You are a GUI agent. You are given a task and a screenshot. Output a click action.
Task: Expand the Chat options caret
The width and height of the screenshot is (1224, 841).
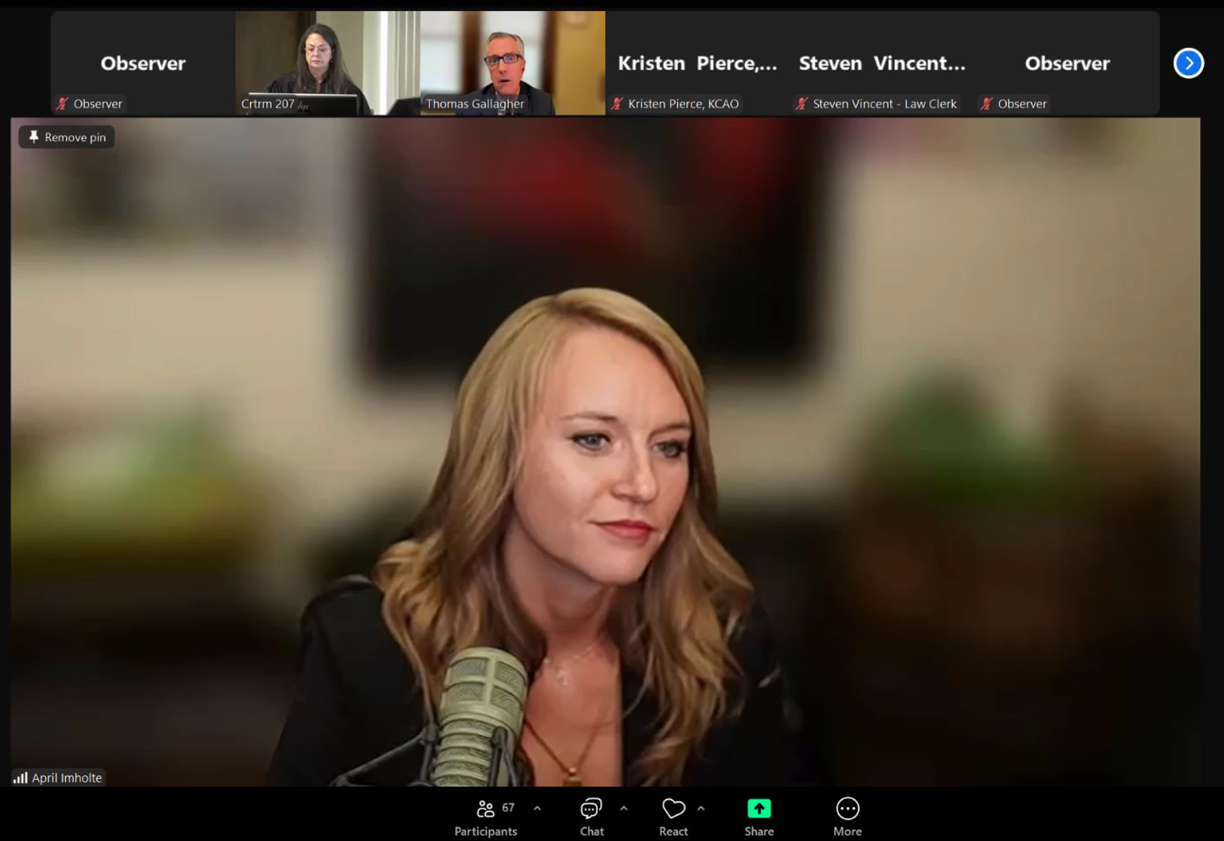(624, 809)
